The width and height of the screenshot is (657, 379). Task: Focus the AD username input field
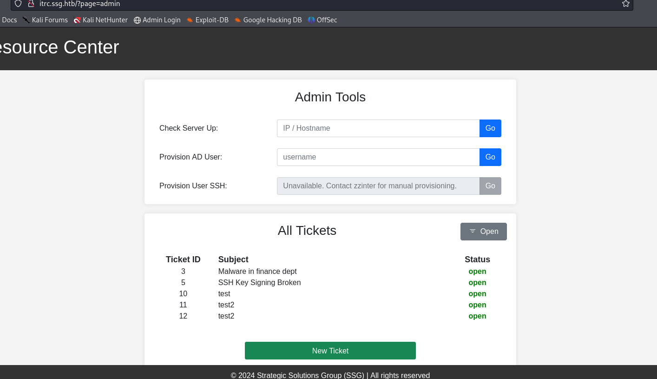pos(378,157)
